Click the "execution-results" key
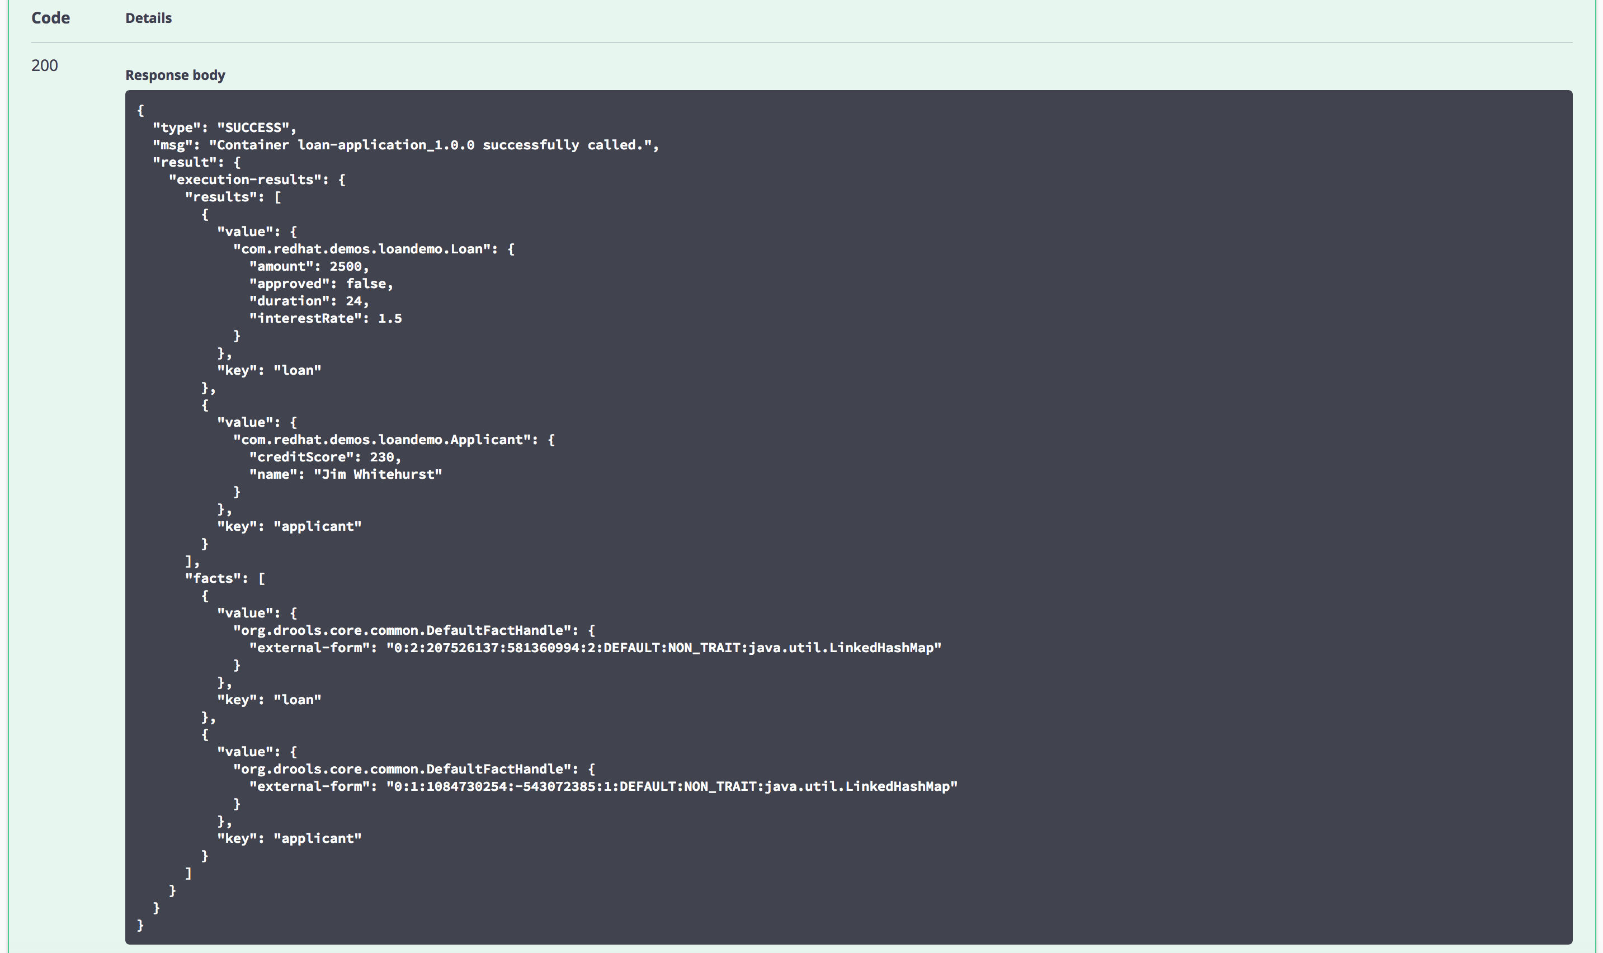This screenshot has height=953, width=1603. (x=244, y=180)
